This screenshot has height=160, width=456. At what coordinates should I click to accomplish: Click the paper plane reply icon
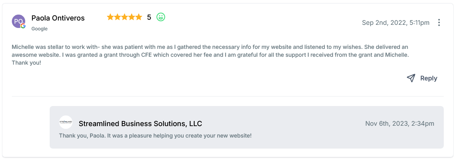coord(411,78)
